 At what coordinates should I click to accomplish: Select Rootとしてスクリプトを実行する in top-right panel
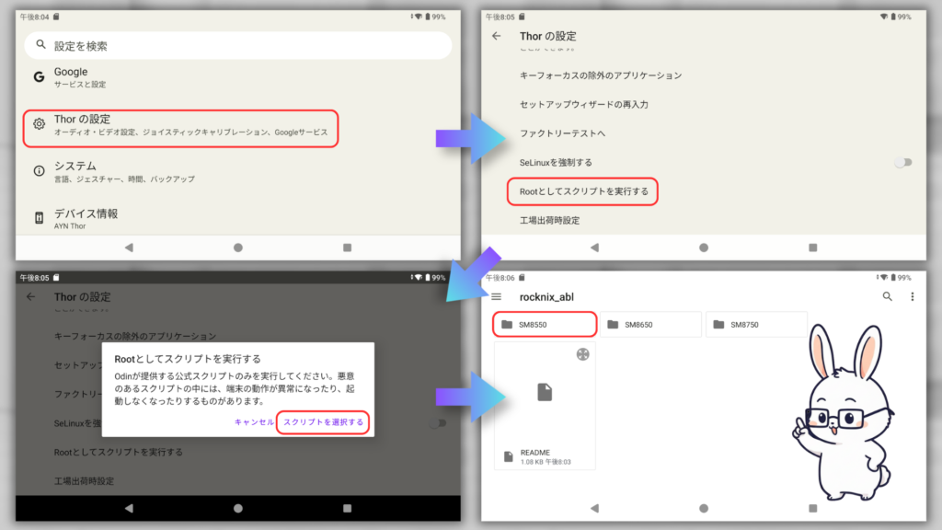pos(582,191)
